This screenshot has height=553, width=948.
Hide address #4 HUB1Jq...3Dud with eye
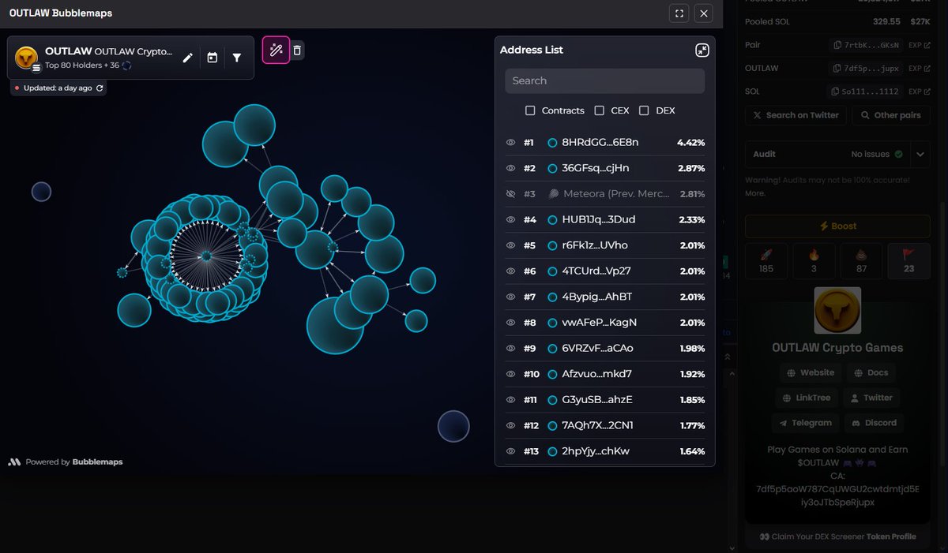coord(510,219)
